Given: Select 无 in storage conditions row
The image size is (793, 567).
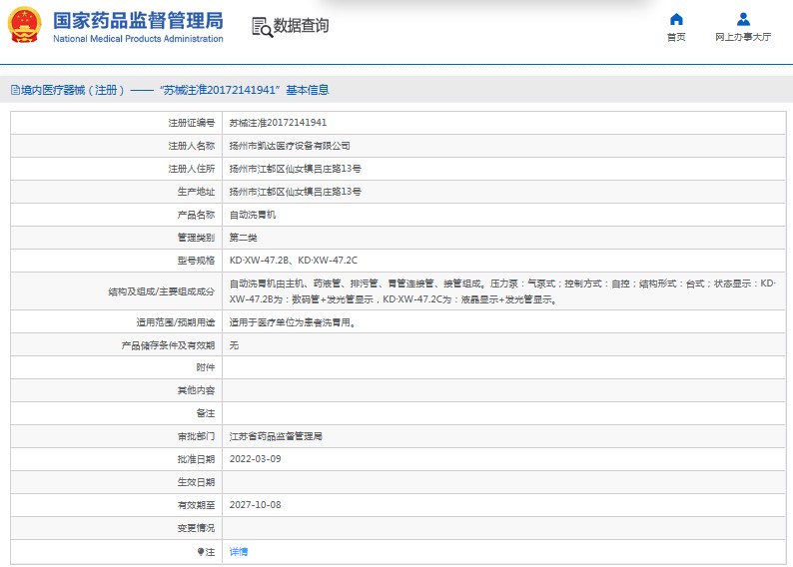Looking at the screenshot, I should [234, 345].
